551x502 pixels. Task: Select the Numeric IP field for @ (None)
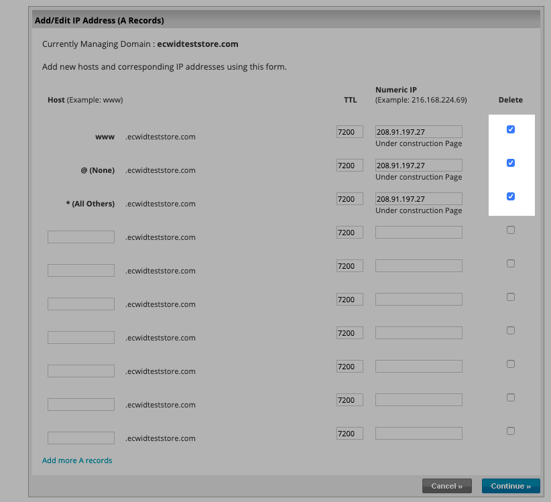418,165
